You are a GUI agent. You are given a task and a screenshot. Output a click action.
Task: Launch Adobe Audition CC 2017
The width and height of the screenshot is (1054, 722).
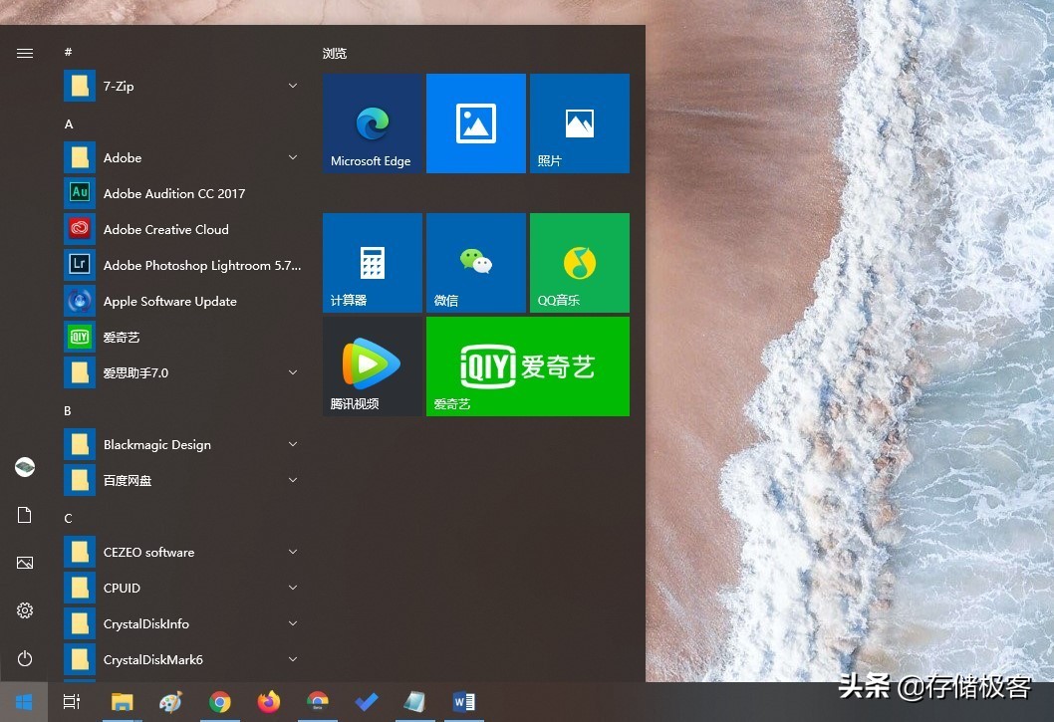[174, 193]
